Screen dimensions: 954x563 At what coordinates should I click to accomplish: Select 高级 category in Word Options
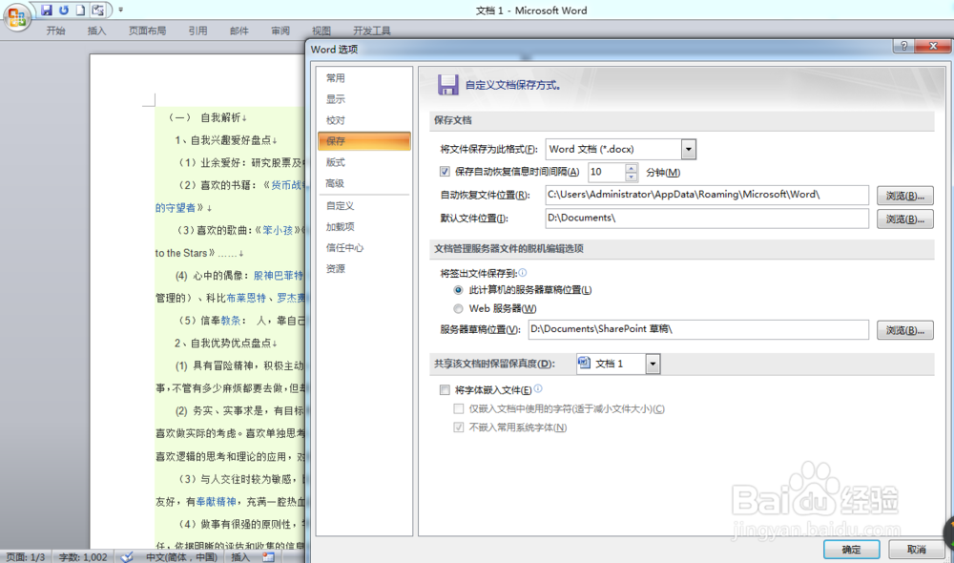click(363, 183)
